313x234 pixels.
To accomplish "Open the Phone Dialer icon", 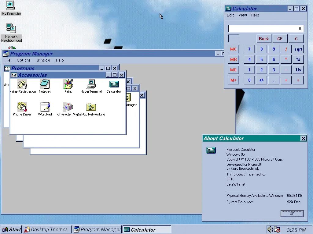I will [22, 107].
